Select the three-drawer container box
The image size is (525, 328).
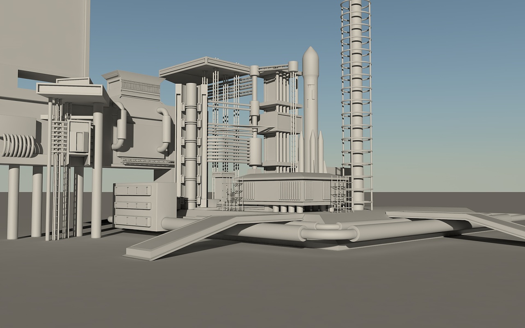coord(145,206)
